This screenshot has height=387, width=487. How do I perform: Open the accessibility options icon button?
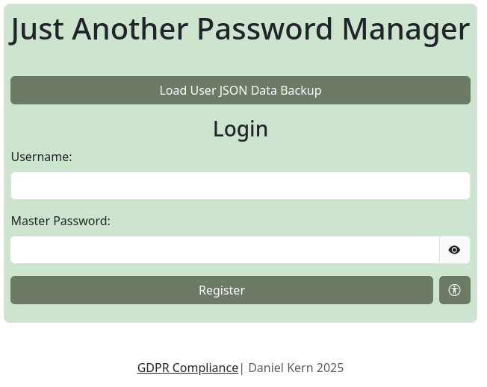click(454, 290)
